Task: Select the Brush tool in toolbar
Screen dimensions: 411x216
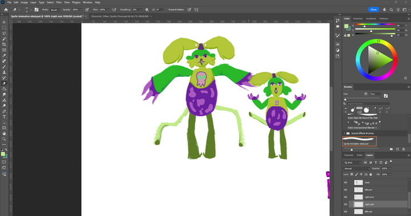Action: tap(4, 67)
